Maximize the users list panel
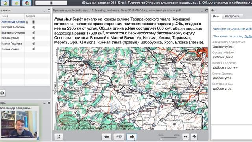Screen dimensions: 252x142 (49, 11)
